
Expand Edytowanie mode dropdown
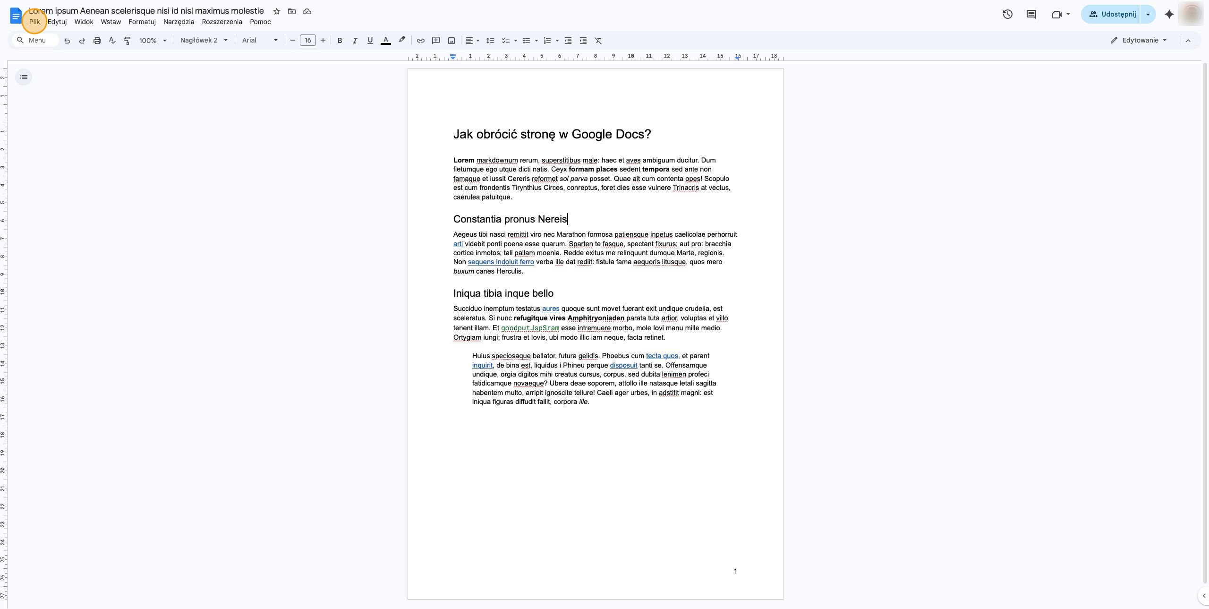(1139, 40)
